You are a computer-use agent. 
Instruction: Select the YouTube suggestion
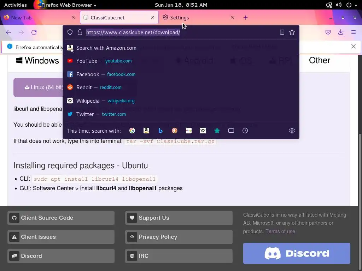(181, 61)
